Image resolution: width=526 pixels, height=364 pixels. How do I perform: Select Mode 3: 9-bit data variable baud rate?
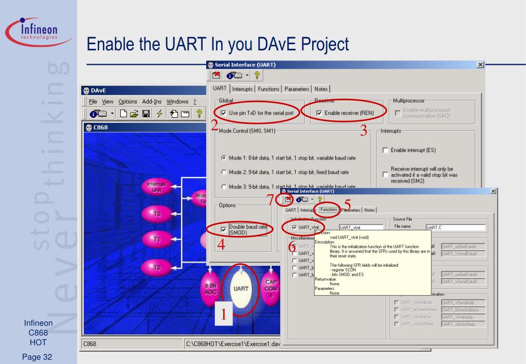[x=224, y=187]
